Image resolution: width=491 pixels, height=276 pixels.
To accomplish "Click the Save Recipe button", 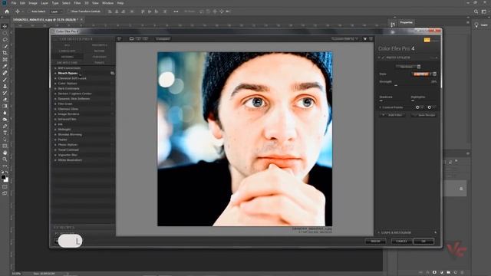I will (424, 115).
